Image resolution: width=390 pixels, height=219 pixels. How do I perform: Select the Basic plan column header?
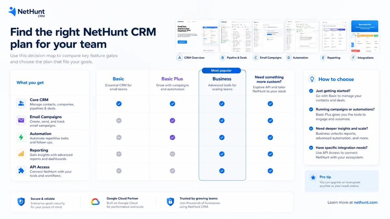click(118, 79)
